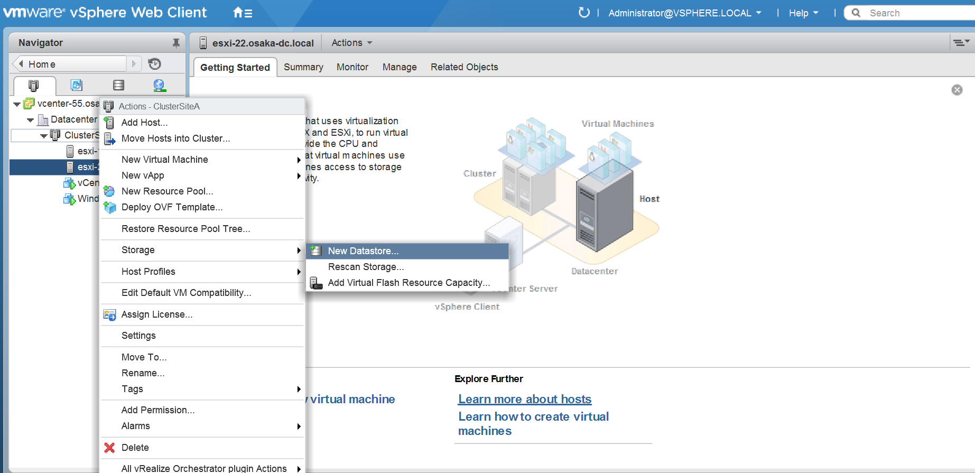Switch to Networking inventory view icon
Image resolution: width=975 pixels, height=473 pixels.
159,85
